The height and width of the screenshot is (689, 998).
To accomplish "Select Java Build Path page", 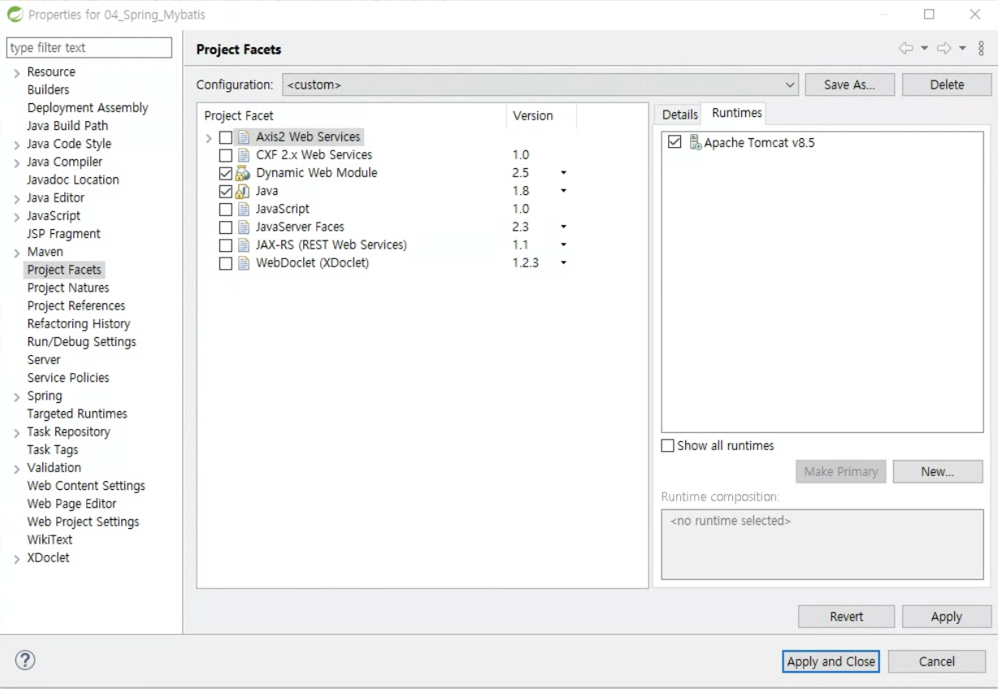I will (x=67, y=126).
